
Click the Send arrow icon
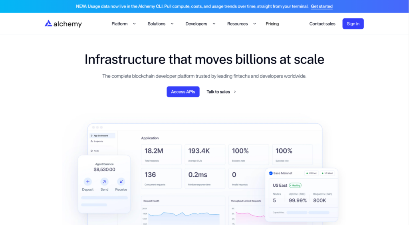click(104, 182)
